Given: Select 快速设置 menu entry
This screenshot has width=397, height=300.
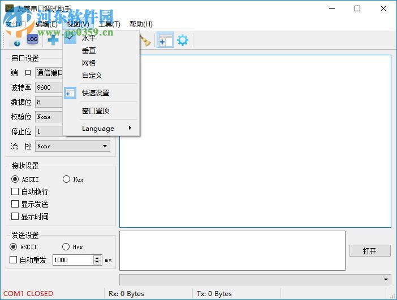Looking at the screenshot, I should click(x=101, y=93).
